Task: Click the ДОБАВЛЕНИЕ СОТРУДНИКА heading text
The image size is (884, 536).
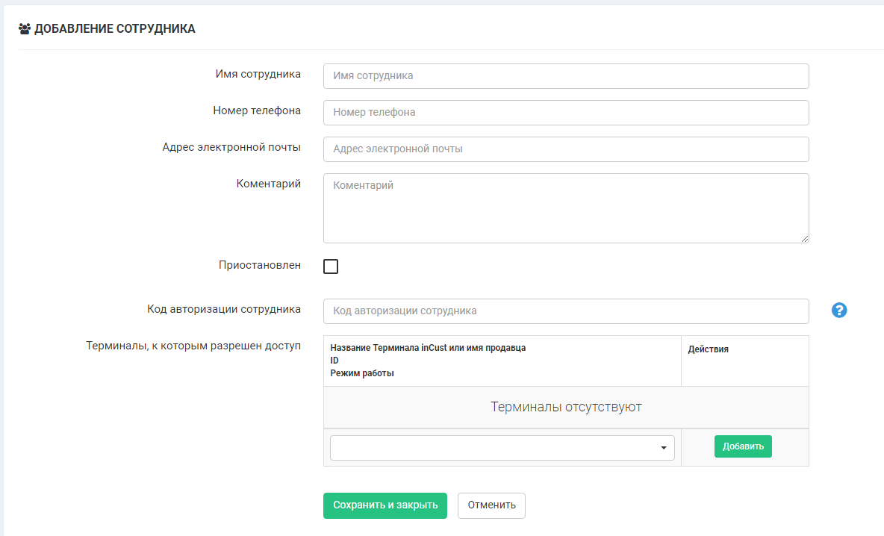Action: tap(115, 29)
